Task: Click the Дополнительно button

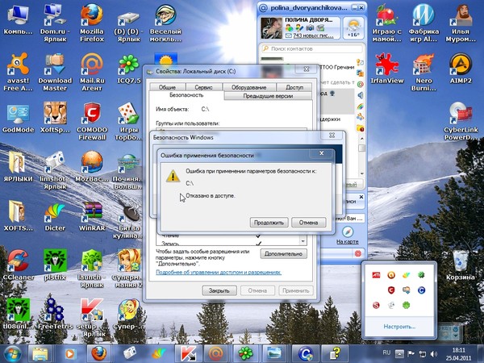Action: pos(283,254)
